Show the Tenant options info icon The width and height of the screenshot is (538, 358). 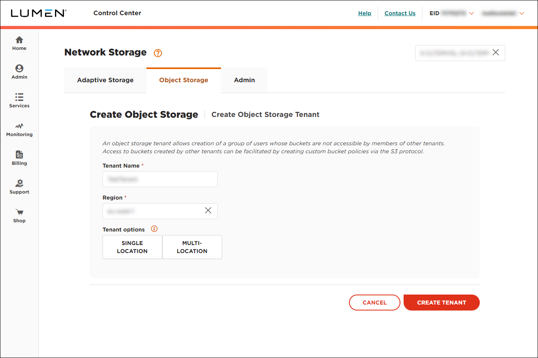coord(154,229)
